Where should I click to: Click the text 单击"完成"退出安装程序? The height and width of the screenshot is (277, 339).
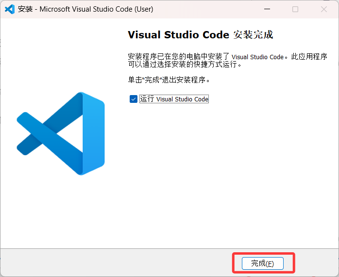(x=169, y=80)
